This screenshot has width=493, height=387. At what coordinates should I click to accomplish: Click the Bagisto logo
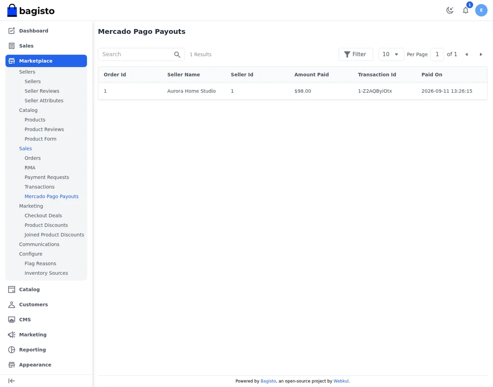(31, 11)
